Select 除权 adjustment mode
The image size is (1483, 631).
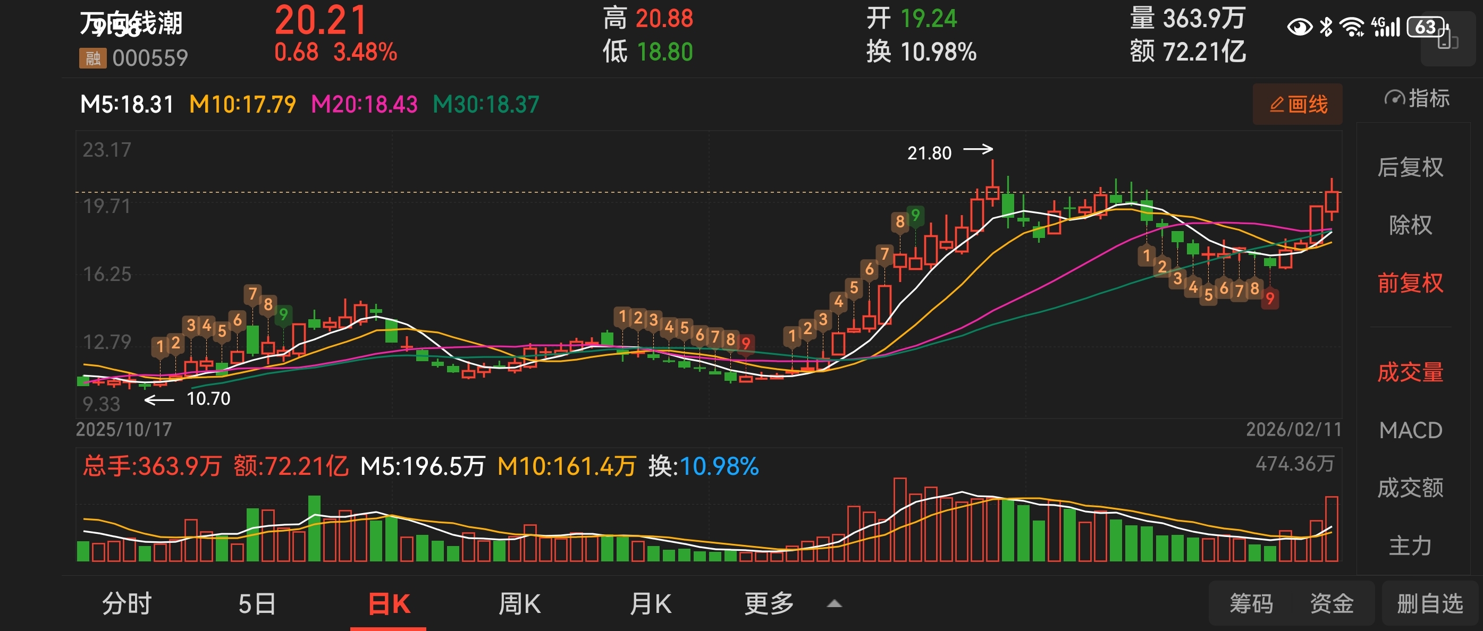tap(1410, 225)
